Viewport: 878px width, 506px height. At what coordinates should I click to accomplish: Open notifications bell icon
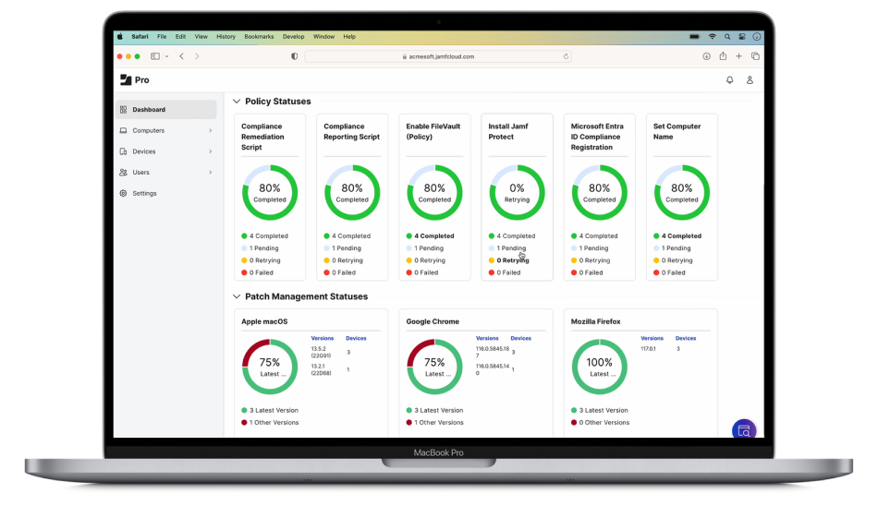(729, 80)
